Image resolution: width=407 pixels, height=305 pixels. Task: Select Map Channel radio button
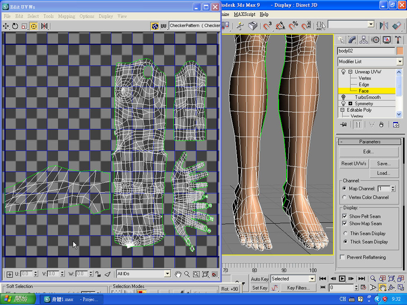point(344,188)
